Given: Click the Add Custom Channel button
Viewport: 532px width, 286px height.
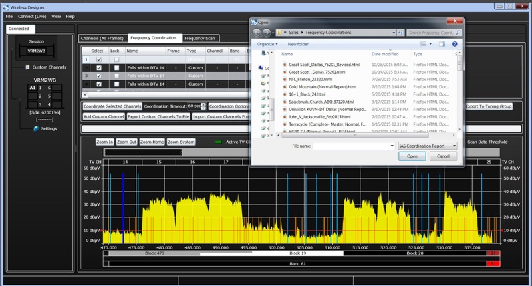Looking at the screenshot, I should [x=104, y=116].
